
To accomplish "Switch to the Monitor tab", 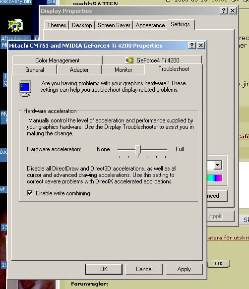I will (123, 70).
